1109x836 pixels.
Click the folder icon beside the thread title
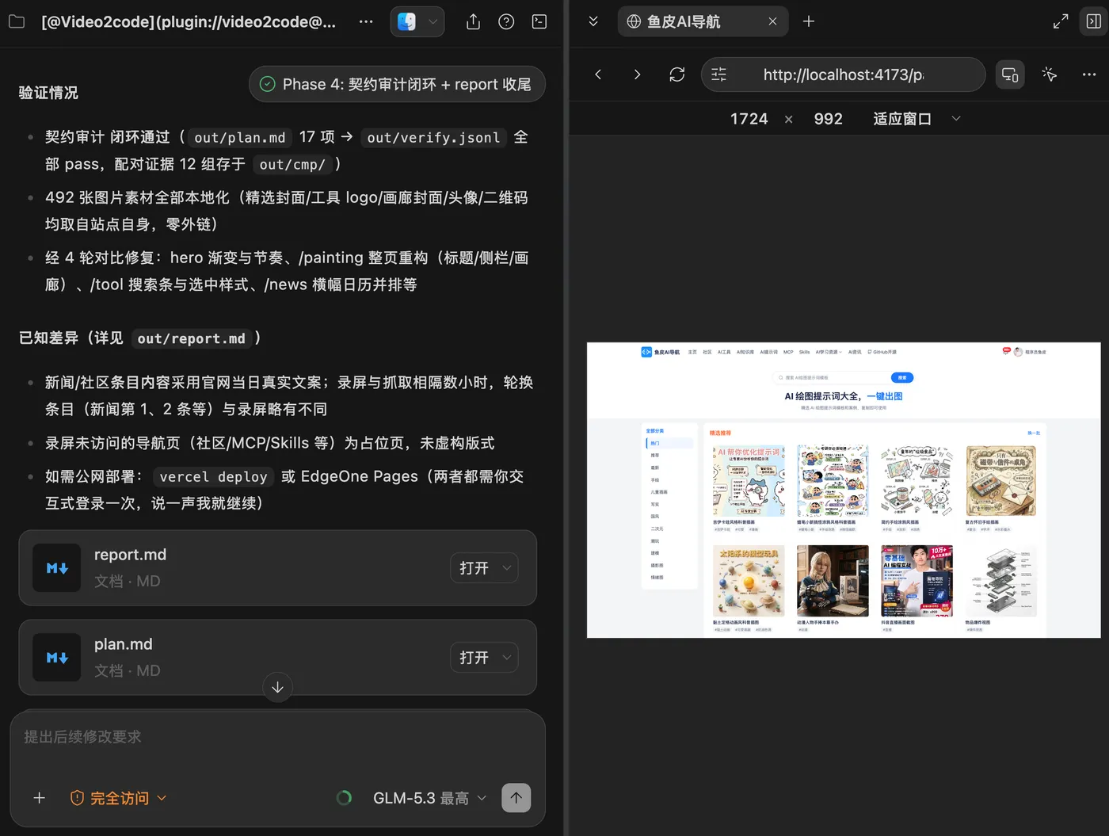[x=17, y=21]
